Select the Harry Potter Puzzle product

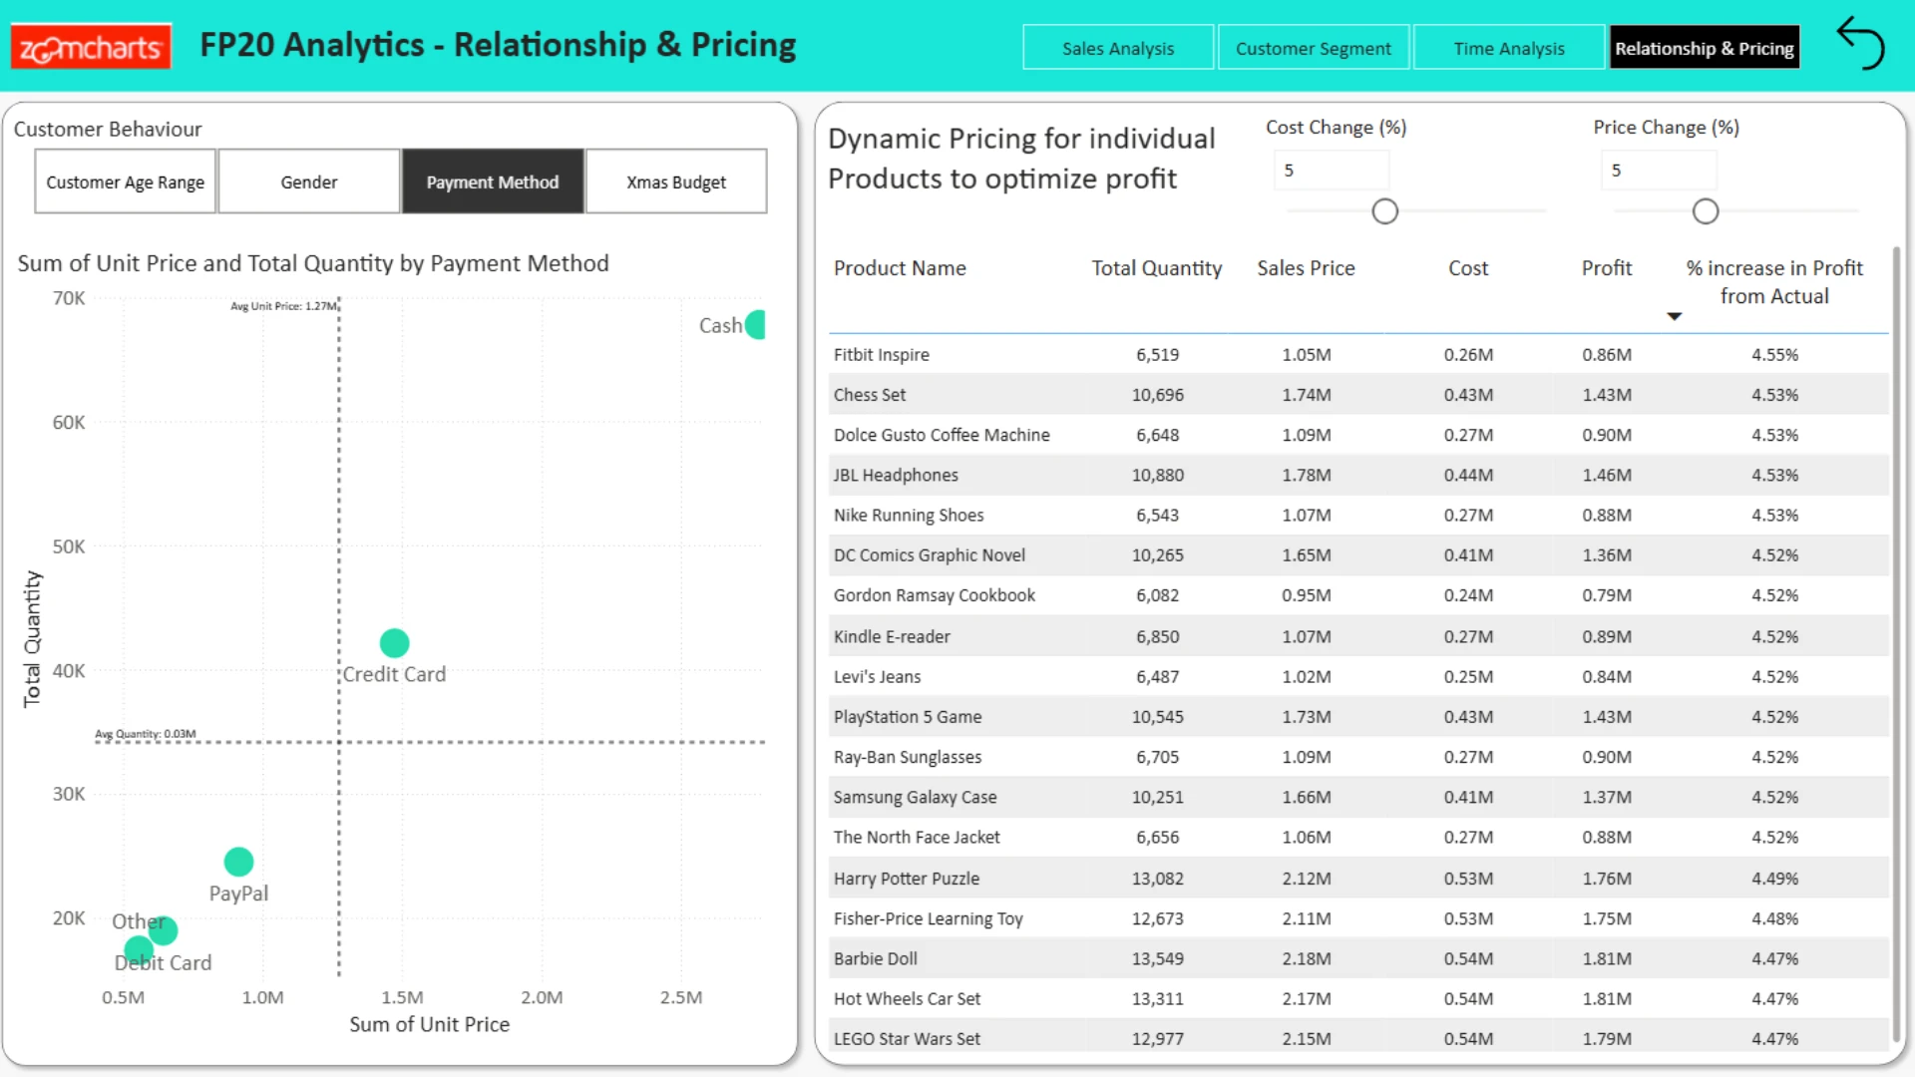click(1358, 879)
